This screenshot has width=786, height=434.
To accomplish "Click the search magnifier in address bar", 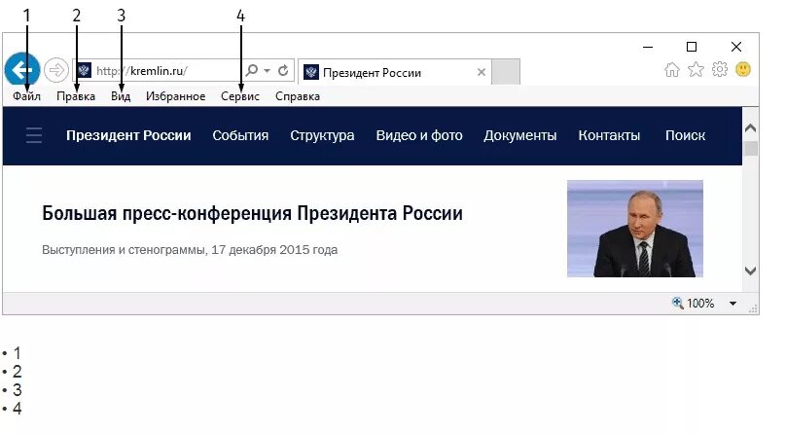I will [x=252, y=70].
